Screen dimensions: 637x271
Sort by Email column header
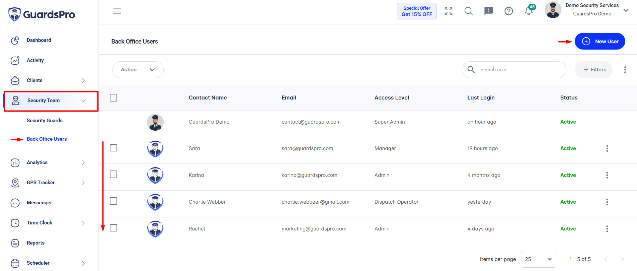(289, 97)
